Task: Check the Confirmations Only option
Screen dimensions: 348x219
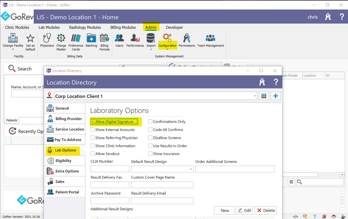Action: point(151,121)
